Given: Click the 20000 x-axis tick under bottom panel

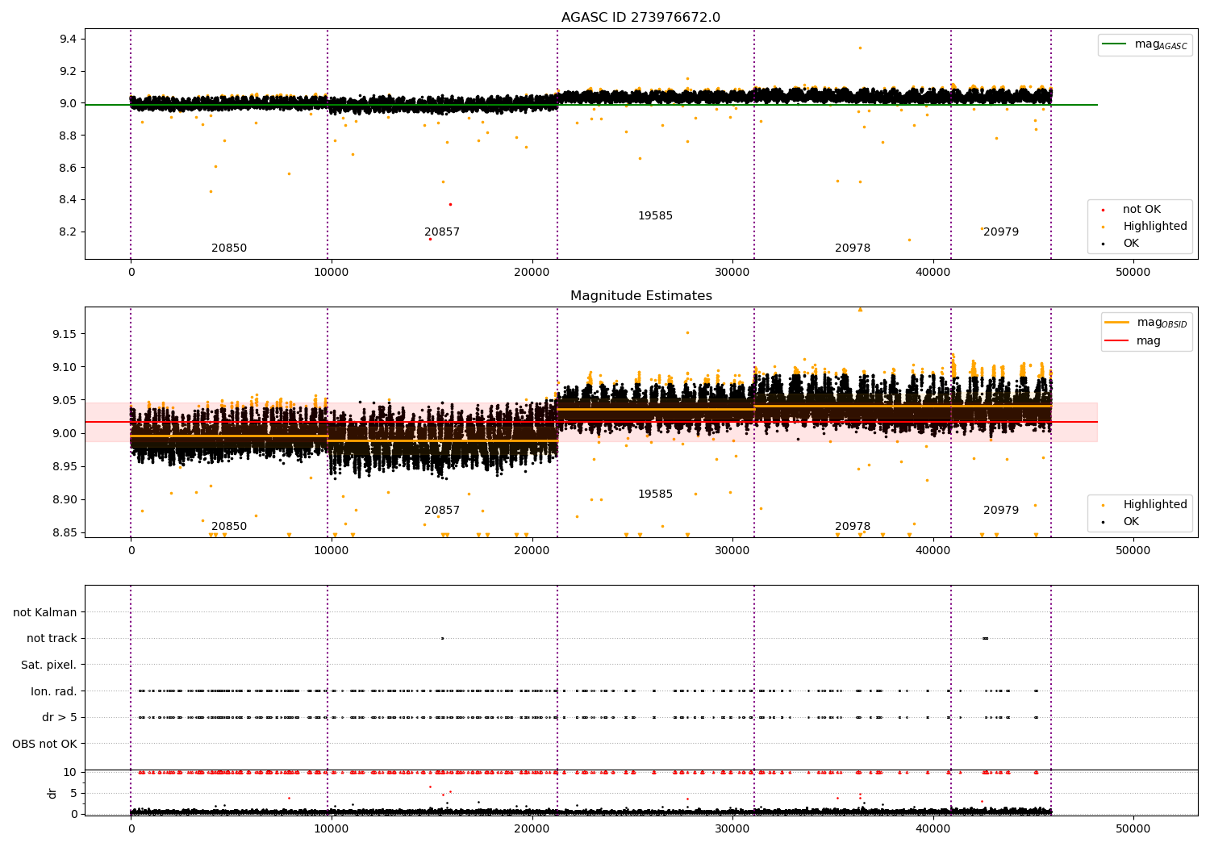Looking at the screenshot, I should click(x=532, y=828).
